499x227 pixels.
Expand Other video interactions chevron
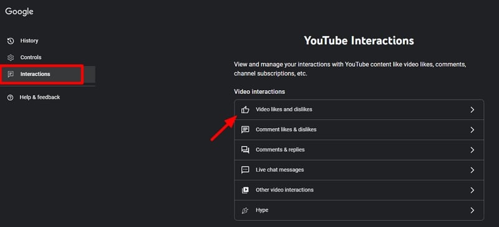472,190
